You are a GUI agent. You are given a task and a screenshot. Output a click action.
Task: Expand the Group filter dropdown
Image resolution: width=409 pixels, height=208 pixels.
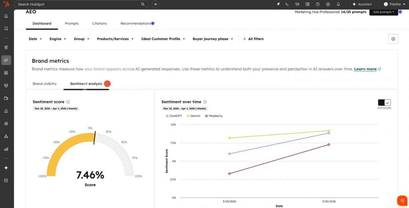pos(81,39)
